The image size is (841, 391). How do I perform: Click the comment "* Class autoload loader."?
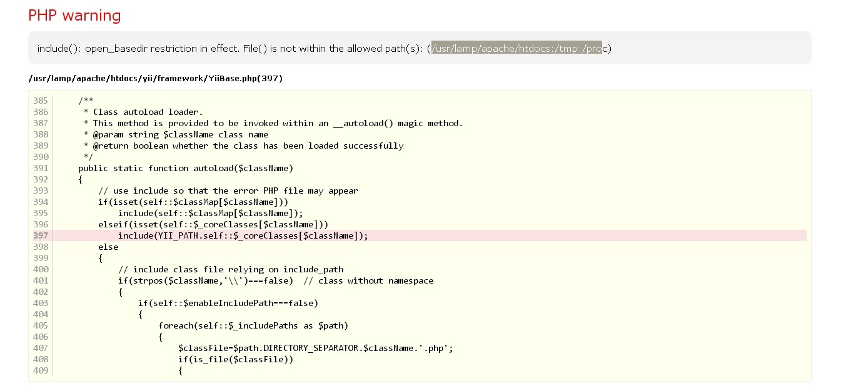point(143,112)
